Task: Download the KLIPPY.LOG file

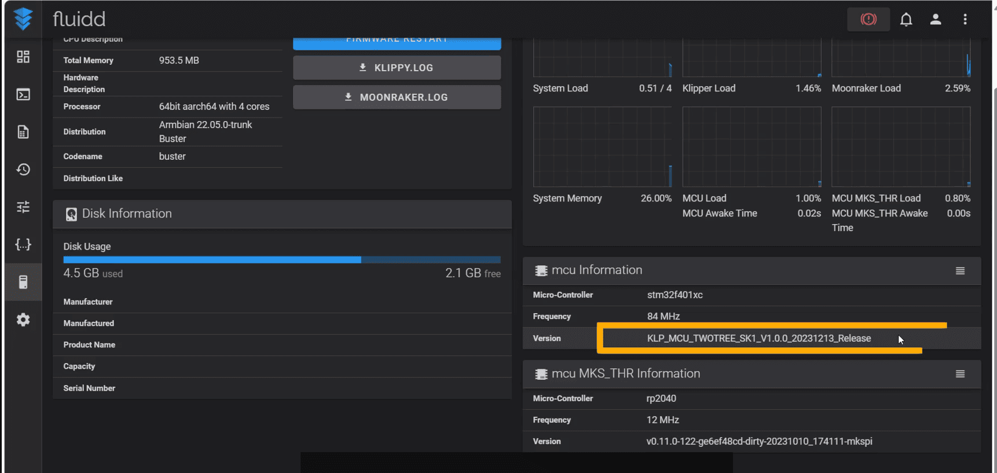Action: [397, 68]
